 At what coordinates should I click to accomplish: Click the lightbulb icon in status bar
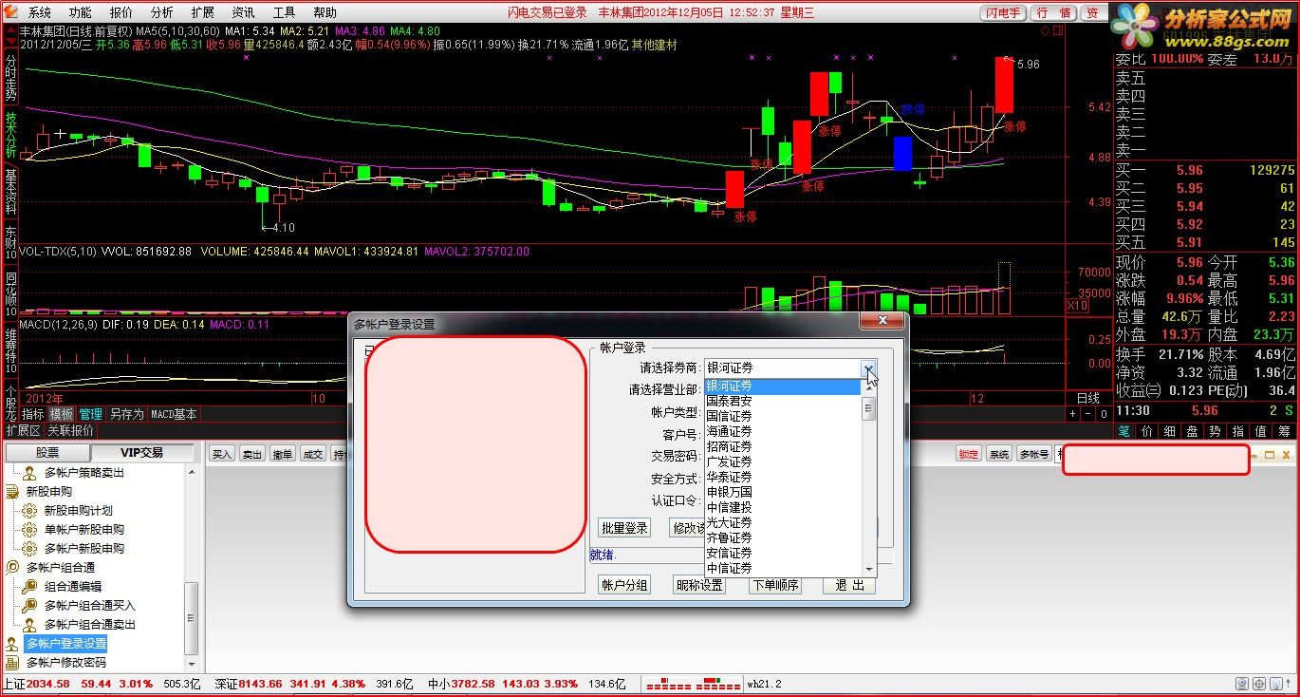pos(1276,684)
